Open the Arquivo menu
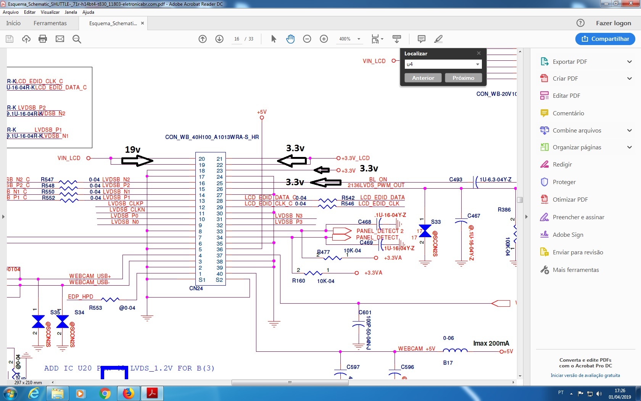Screen dimensions: 641x401 [11, 12]
